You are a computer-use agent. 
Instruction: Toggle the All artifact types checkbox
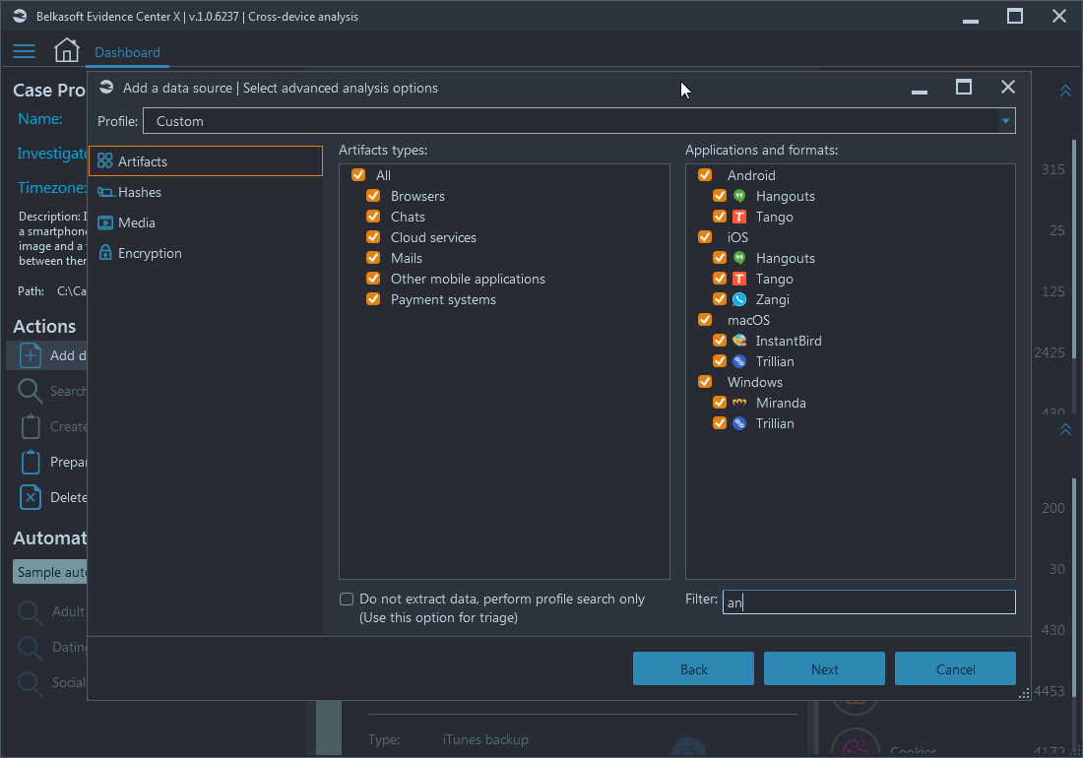coord(358,174)
